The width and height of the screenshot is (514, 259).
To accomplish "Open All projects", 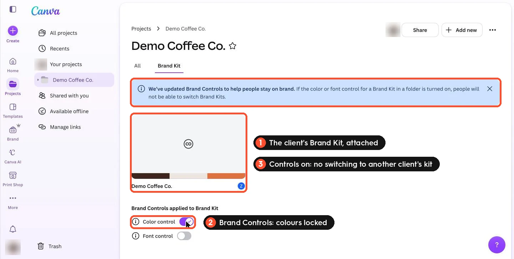I will (74, 33).
